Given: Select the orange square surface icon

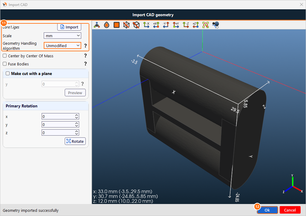Looking at the screenshot, I should click(x=117, y=25).
